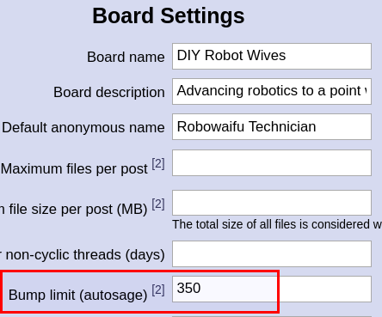
Task: Select the Default anonymous name field
Action: [x=272, y=127]
